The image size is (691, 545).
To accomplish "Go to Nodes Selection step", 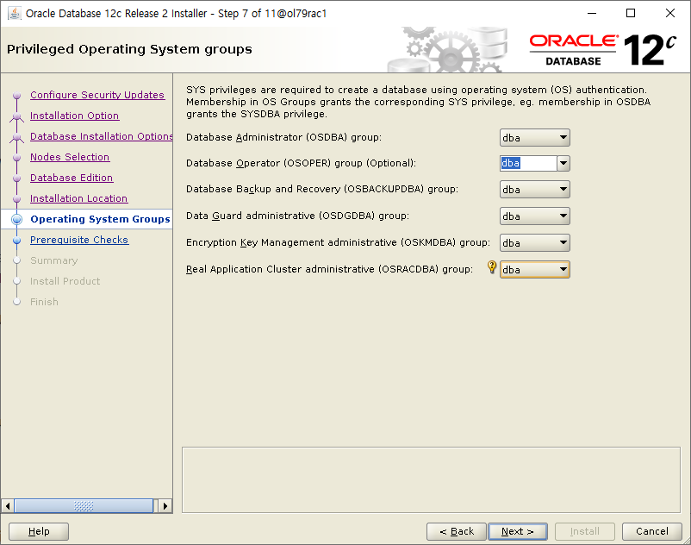I will (x=70, y=157).
